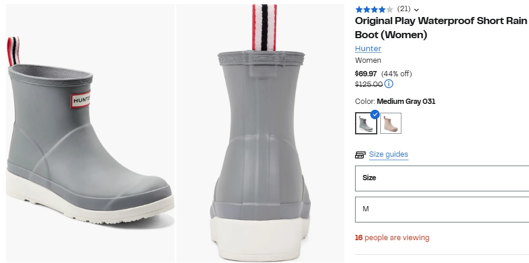Click the 16 people are viewing notice
The image size is (529, 263).
392,238
